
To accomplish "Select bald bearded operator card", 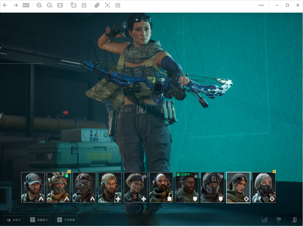I will click(x=161, y=187).
